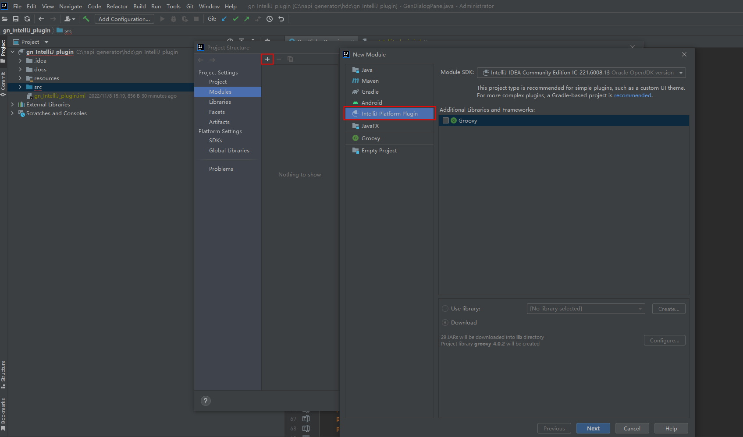Select the Download radio button
Screen dimensions: 743x437
pos(445,323)
